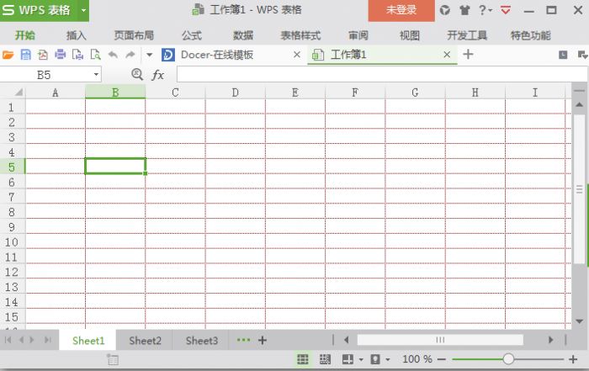Show more sheets with the three dots

tap(243, 340)
